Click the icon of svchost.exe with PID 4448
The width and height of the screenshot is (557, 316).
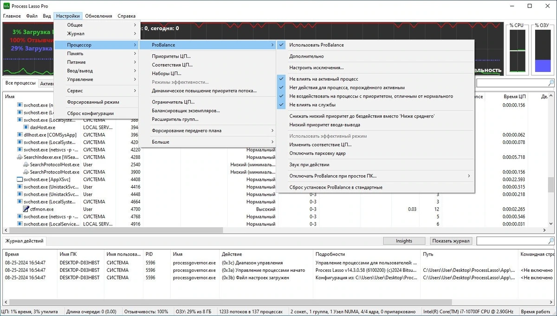(x=20, y=194)
